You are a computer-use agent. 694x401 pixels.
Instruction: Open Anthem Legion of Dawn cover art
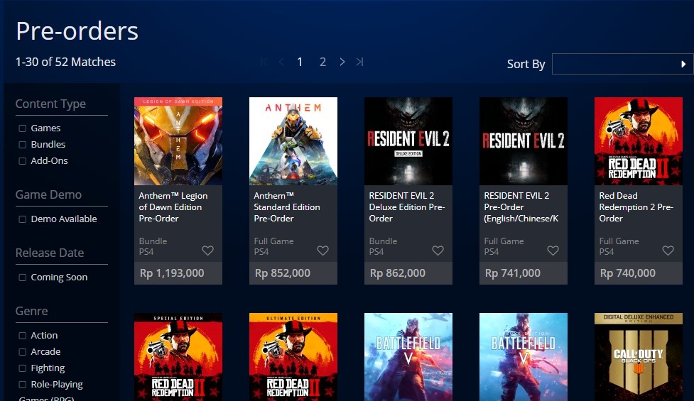178,141
